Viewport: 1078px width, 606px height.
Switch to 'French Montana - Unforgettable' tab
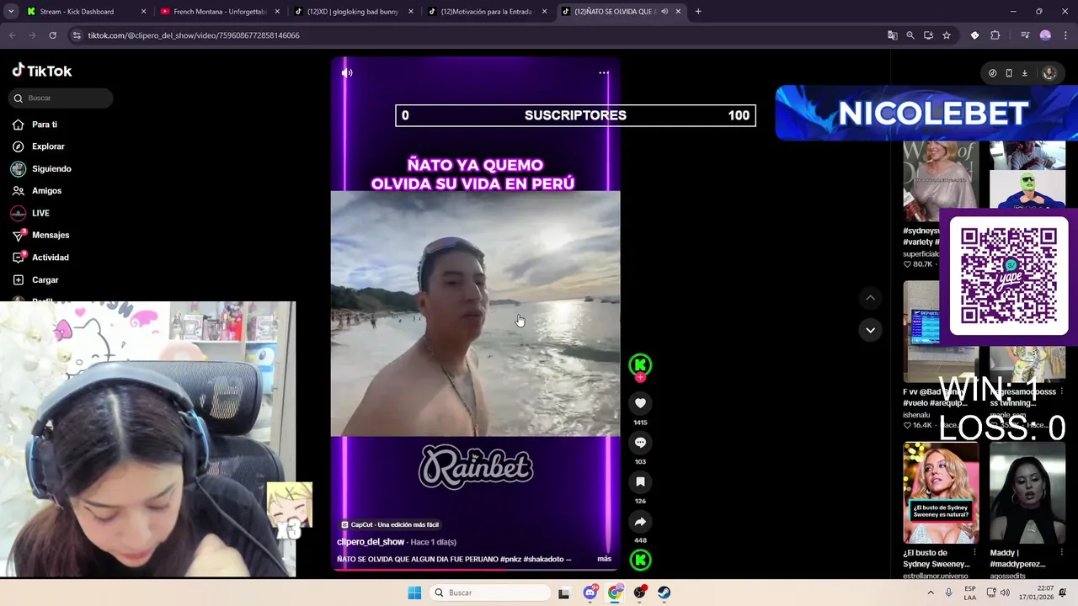tap(220, 12)
